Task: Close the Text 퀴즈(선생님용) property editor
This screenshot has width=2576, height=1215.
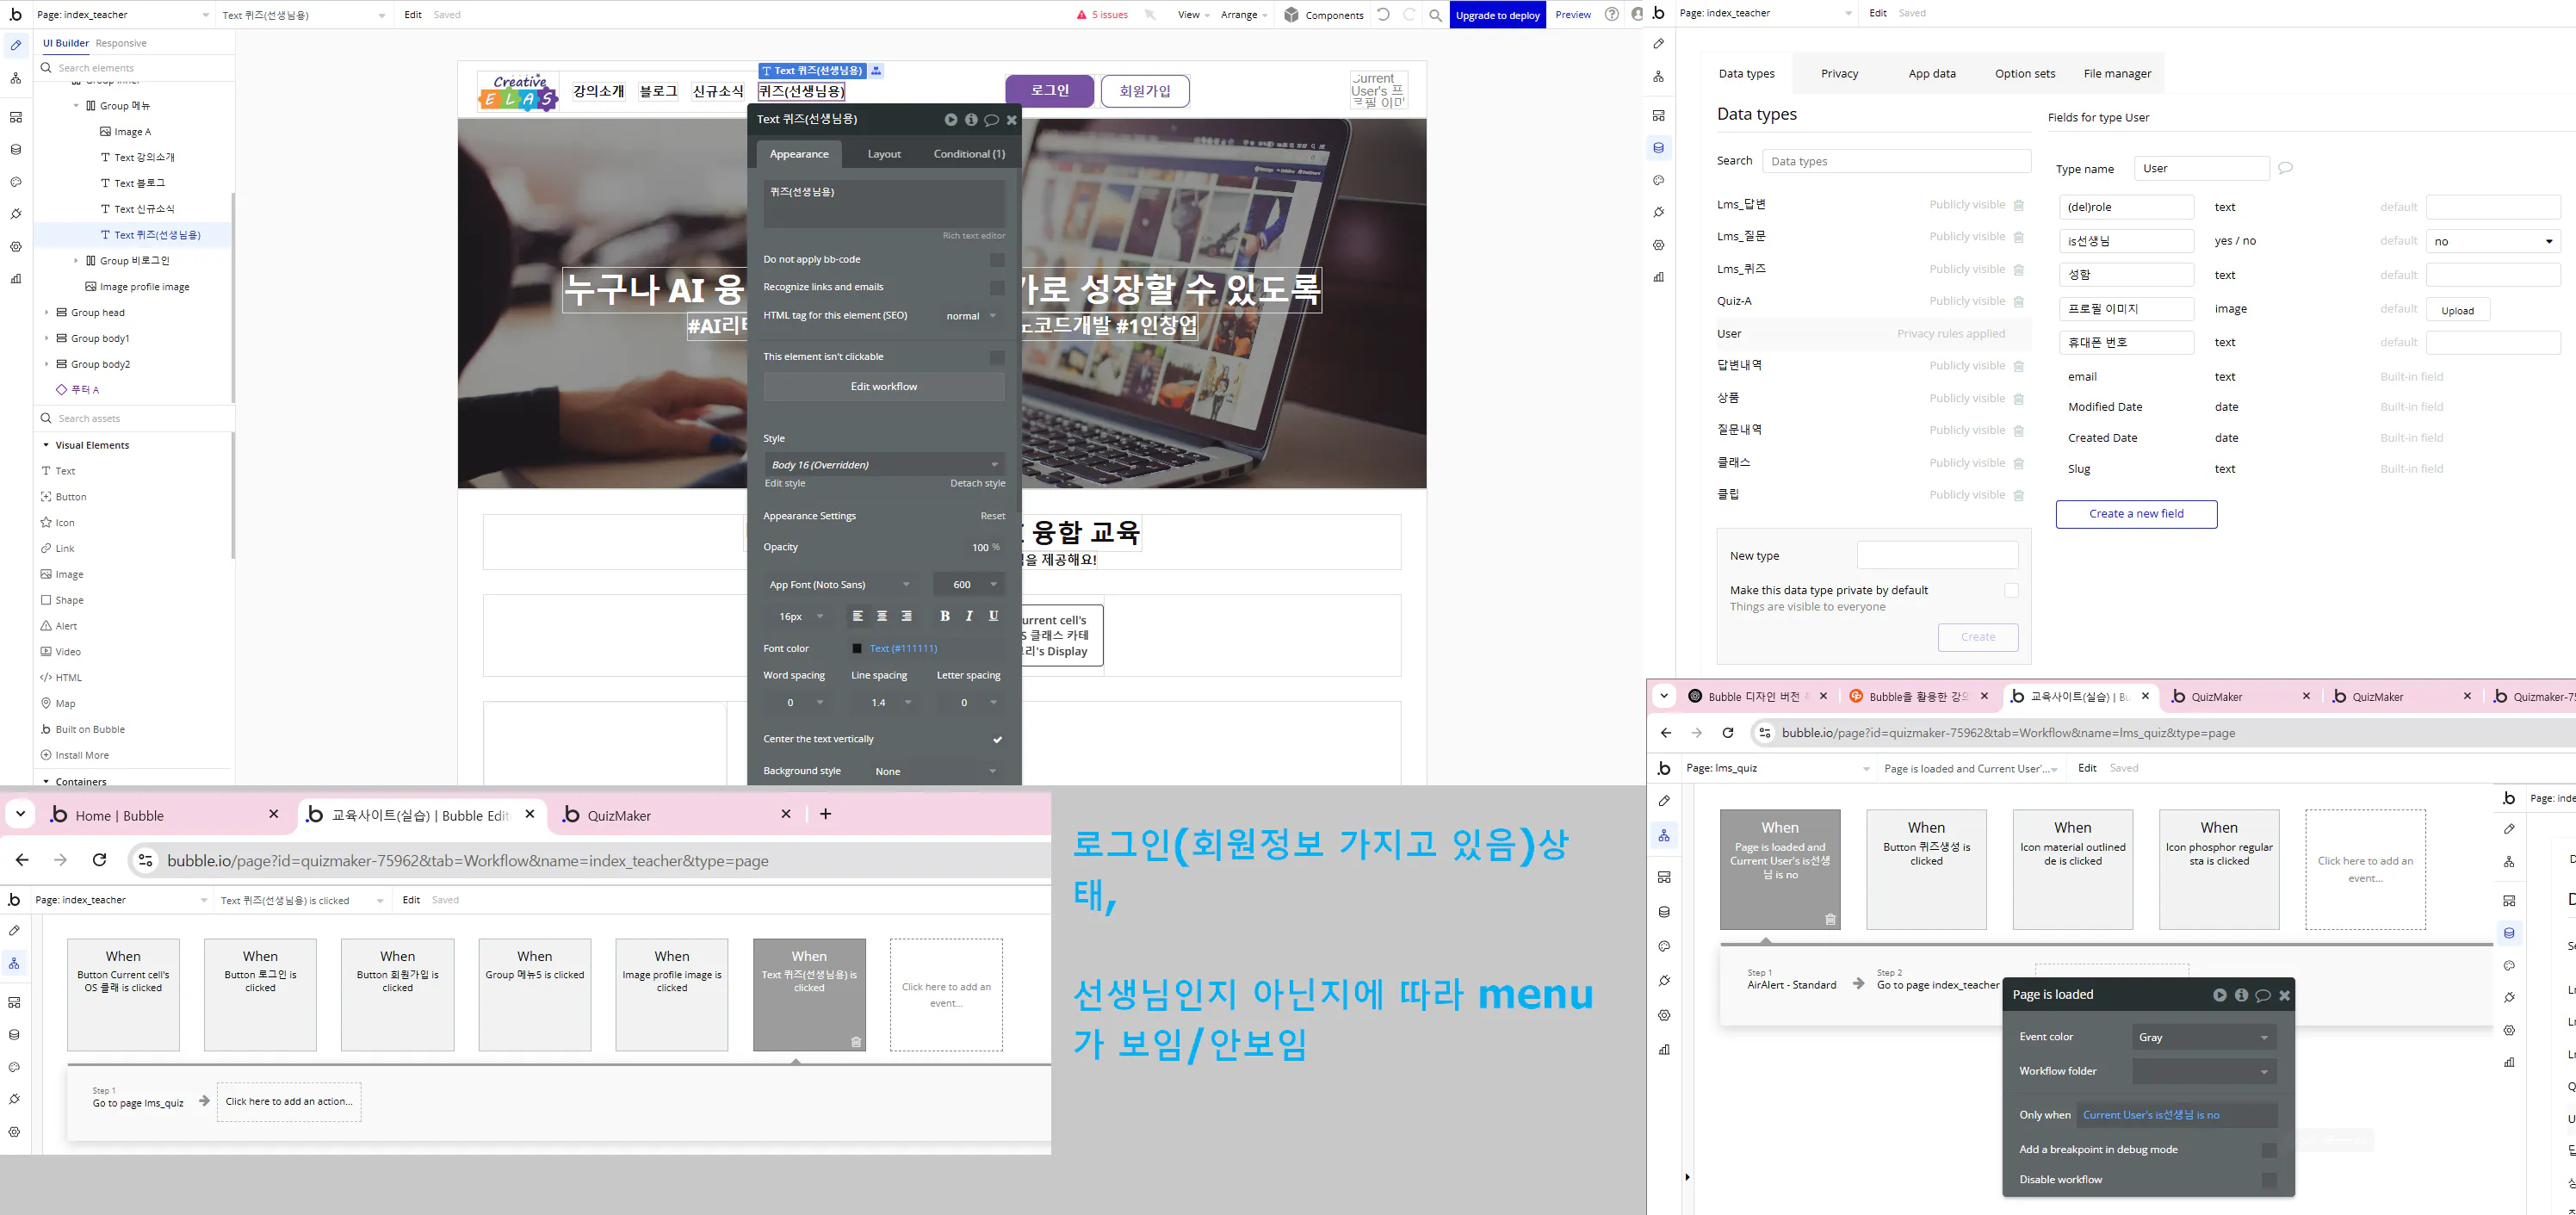Action: 1012,119
